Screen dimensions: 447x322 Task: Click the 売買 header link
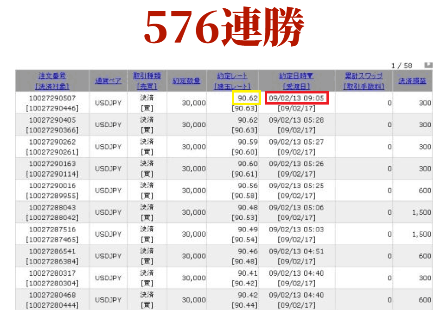[x=147, y=86]
